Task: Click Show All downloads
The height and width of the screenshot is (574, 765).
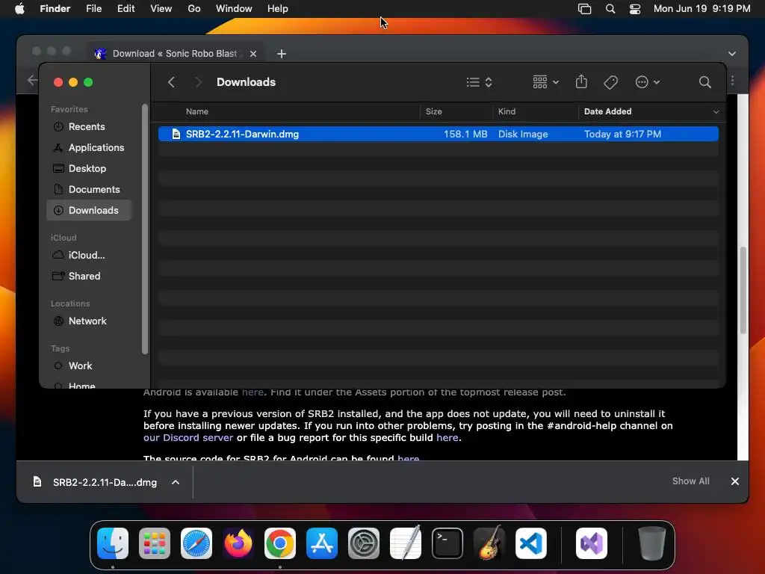Action: [x=690, y=481]
